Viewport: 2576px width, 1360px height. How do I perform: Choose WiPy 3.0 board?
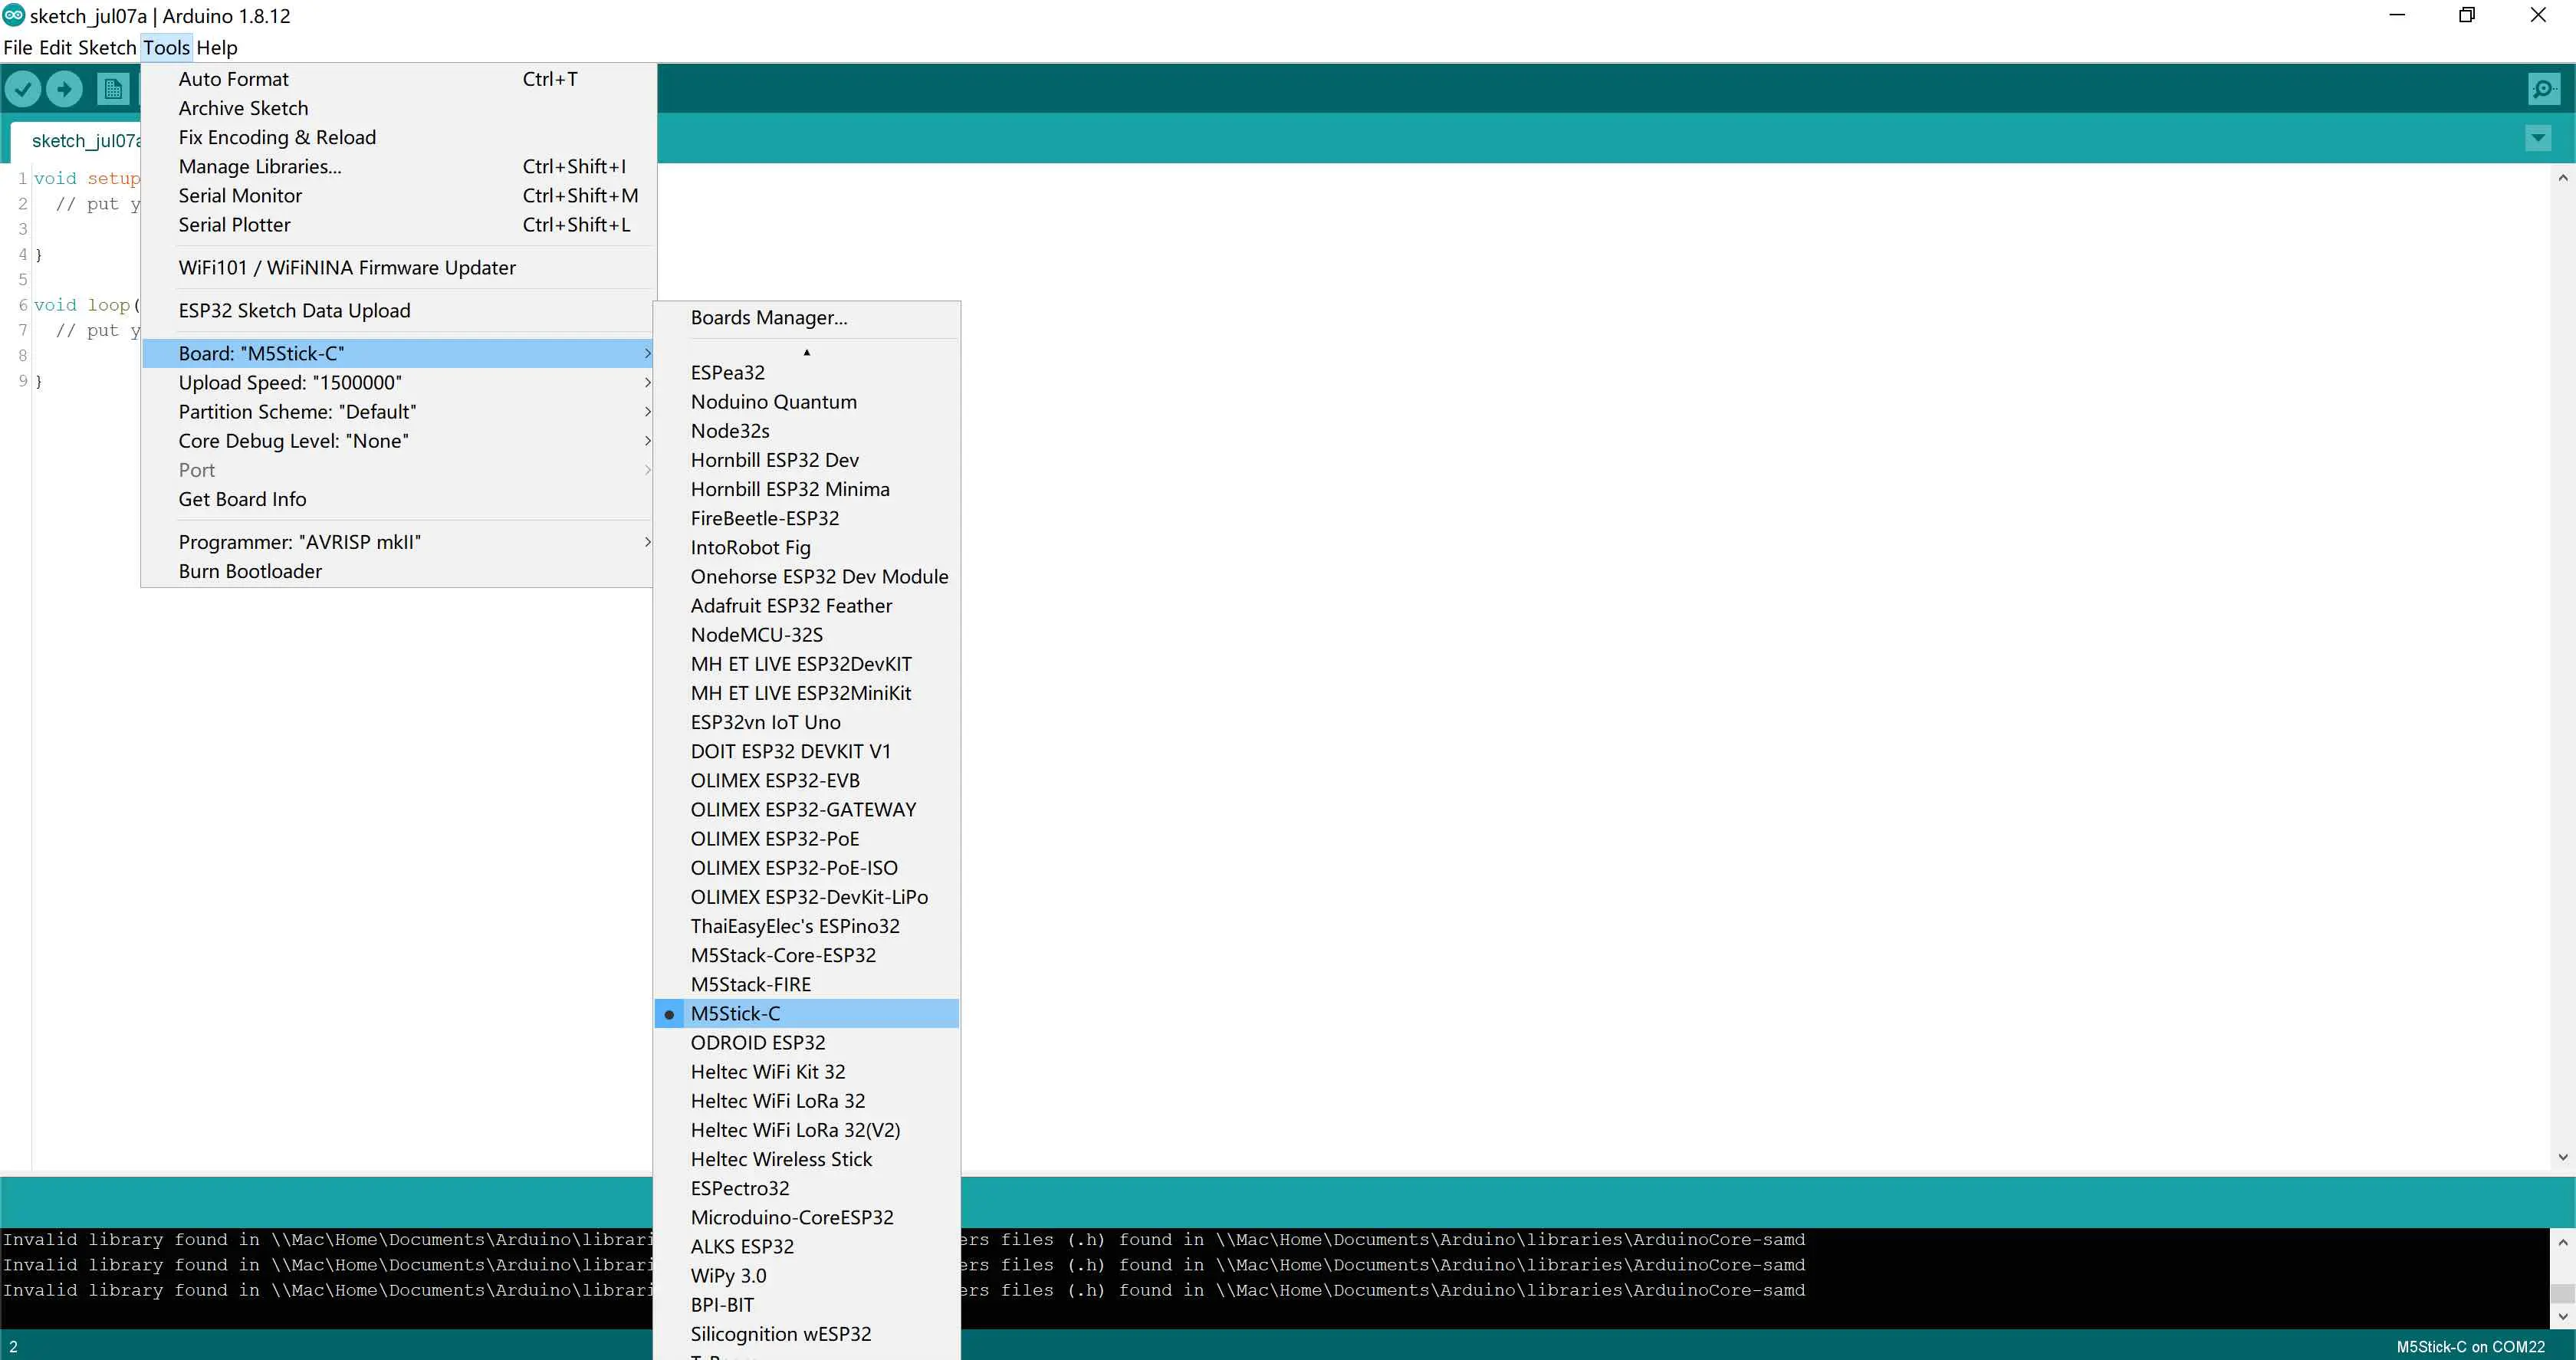pos(806,1275)
